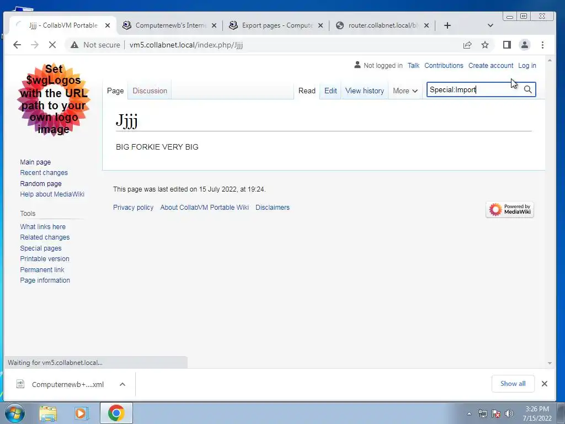Close the router.collabnet.local tab
565x424 pixels.
[x=427, y=25]
